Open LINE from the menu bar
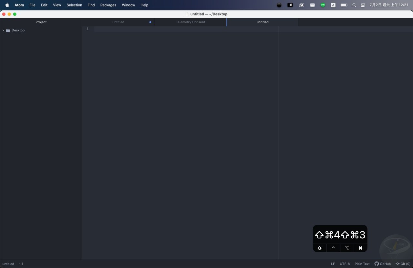 tap(323, 5)
